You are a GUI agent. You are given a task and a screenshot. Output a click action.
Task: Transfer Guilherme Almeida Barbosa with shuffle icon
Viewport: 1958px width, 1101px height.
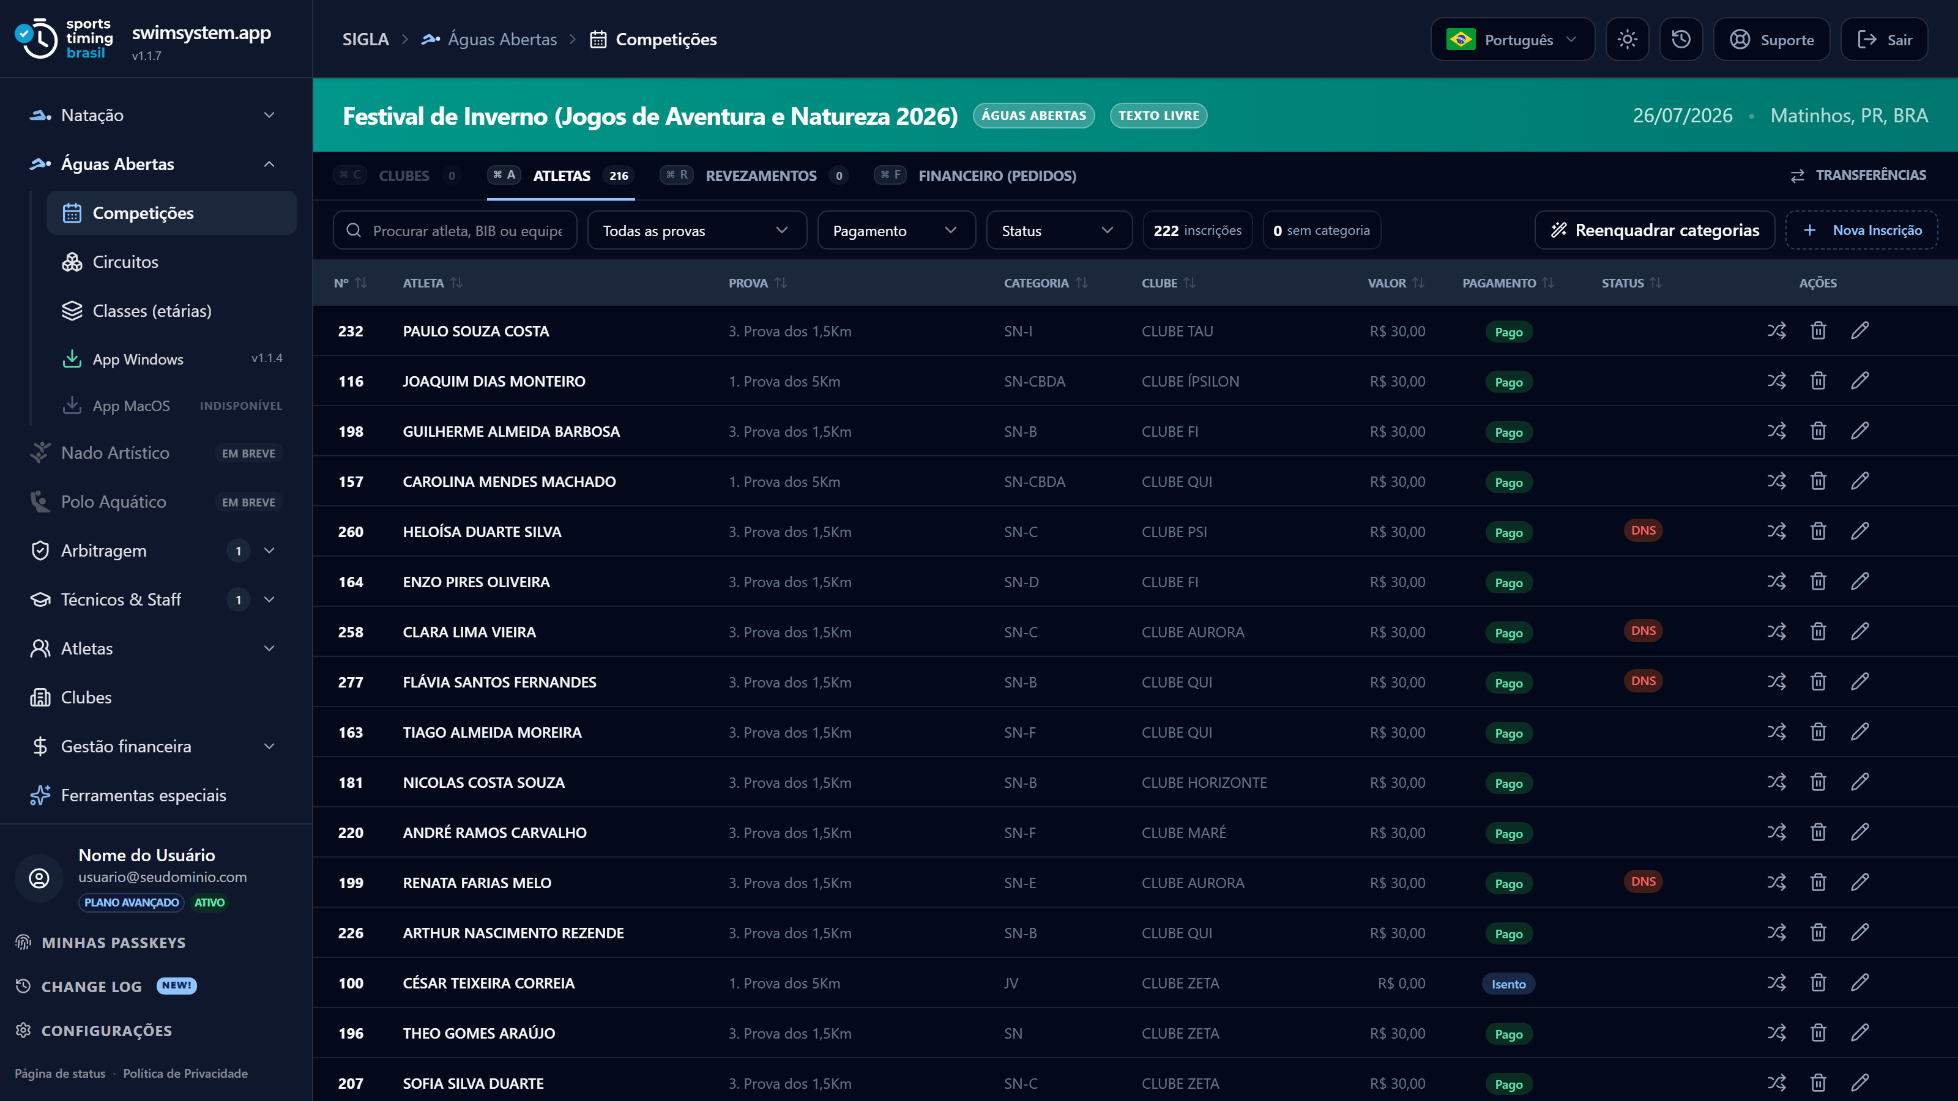click(1776, 431)
